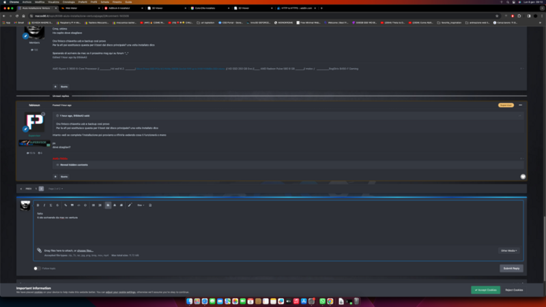Open fabiosun post options ellipsis menu
The image size is (546, 307).
pos(520,105)
